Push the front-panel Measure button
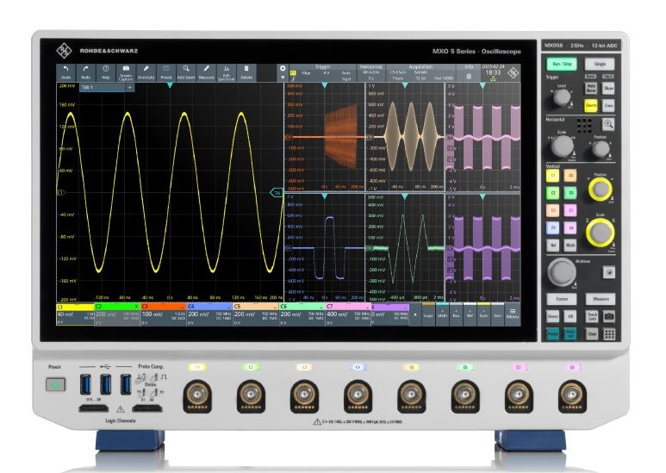The width and height of the screenshot is (666, 473). tap(601, 299)
